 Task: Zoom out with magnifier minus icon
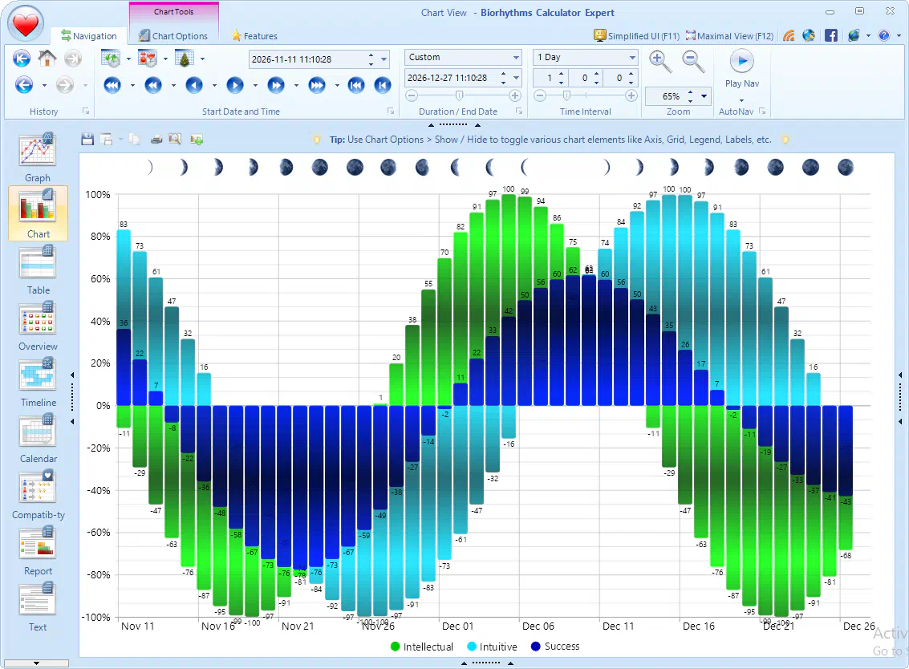coord(692,62)
